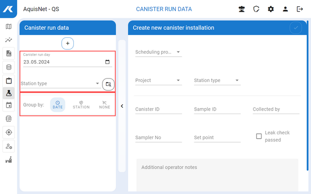Group canister runs by Date

[x=57, y=105]
